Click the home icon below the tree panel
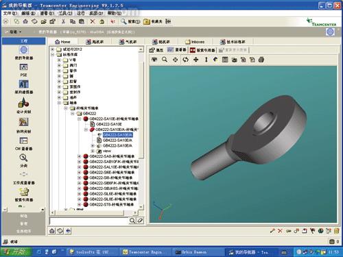This screenshot has height=257, width=343. (52, 231)
